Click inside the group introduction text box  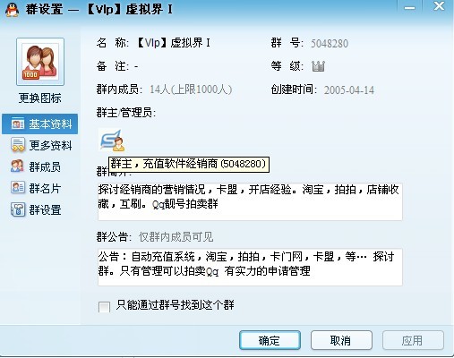click(x=250, y=201)
